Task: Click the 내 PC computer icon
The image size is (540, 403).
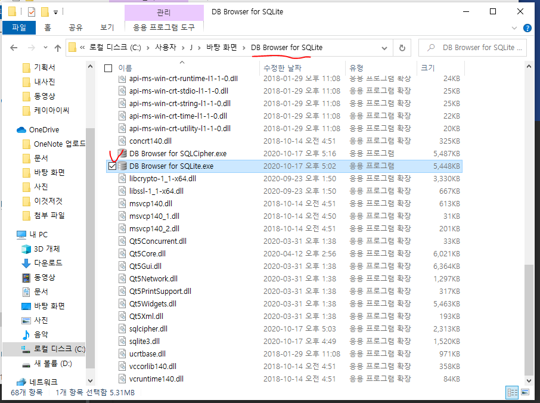Action: (x=21, y=235)
